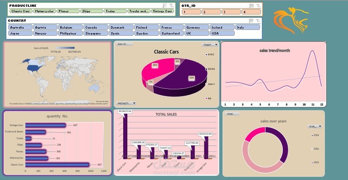348x180 pixels.
Task: Clear filter on COUNTRY slicer
Action: 258,21
